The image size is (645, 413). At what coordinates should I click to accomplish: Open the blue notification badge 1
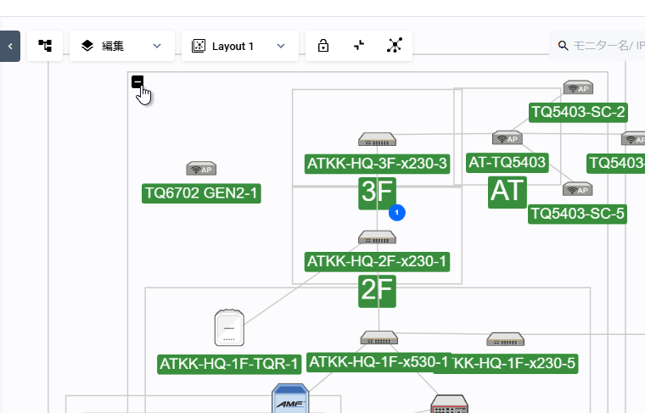[397, 213]
